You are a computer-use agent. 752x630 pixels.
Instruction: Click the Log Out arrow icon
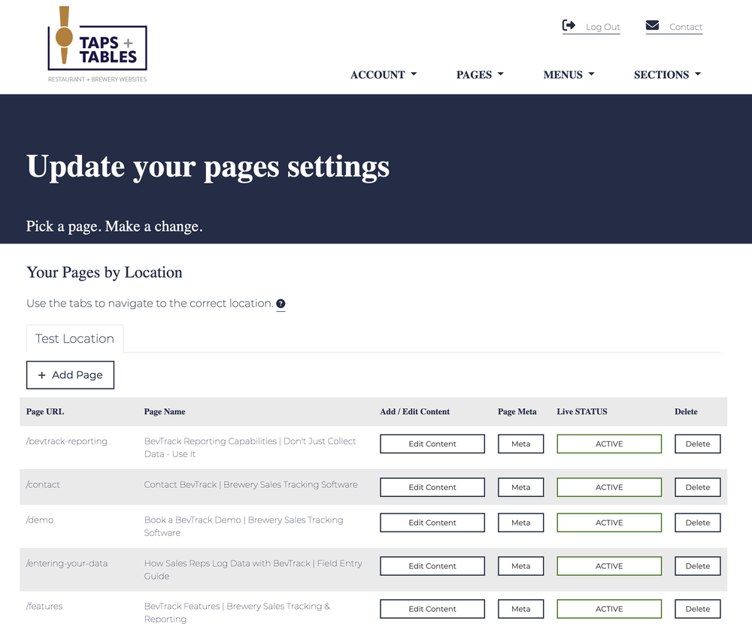[x=569, y=25]
